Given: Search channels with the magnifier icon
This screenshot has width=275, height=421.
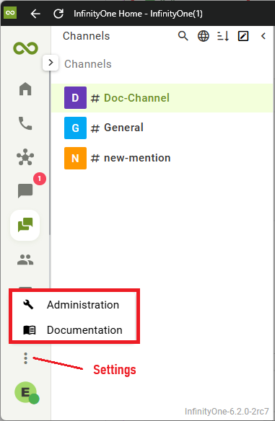Looking at the screenshot, I should (x=183, y=36).
